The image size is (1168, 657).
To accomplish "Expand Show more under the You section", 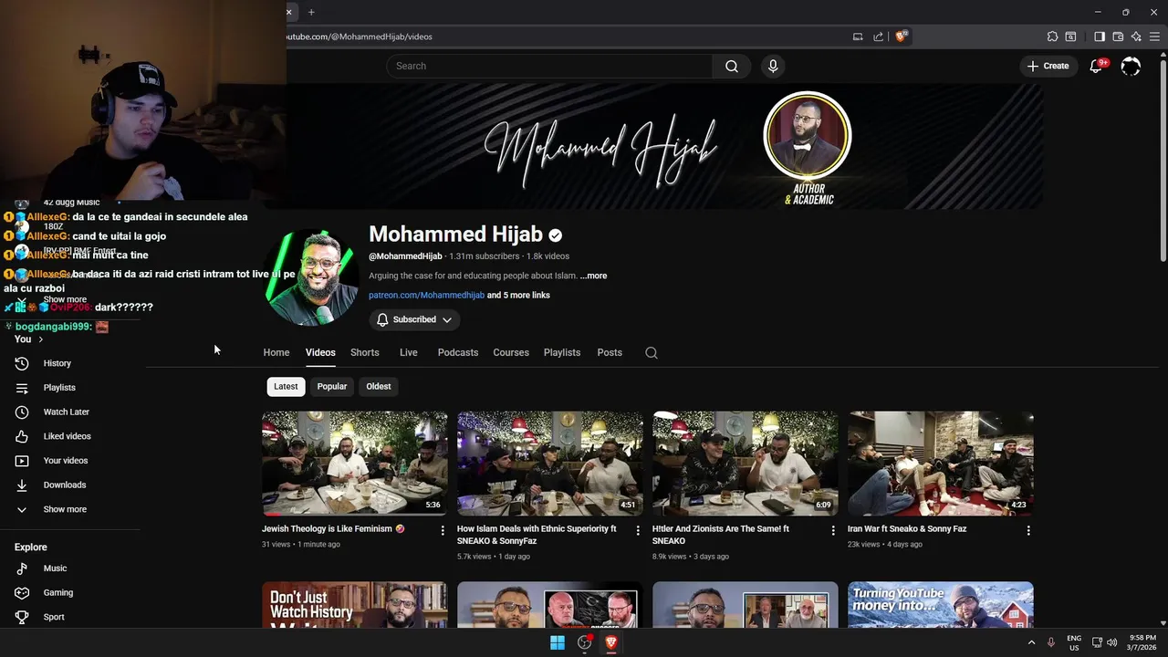I will 65,509.
